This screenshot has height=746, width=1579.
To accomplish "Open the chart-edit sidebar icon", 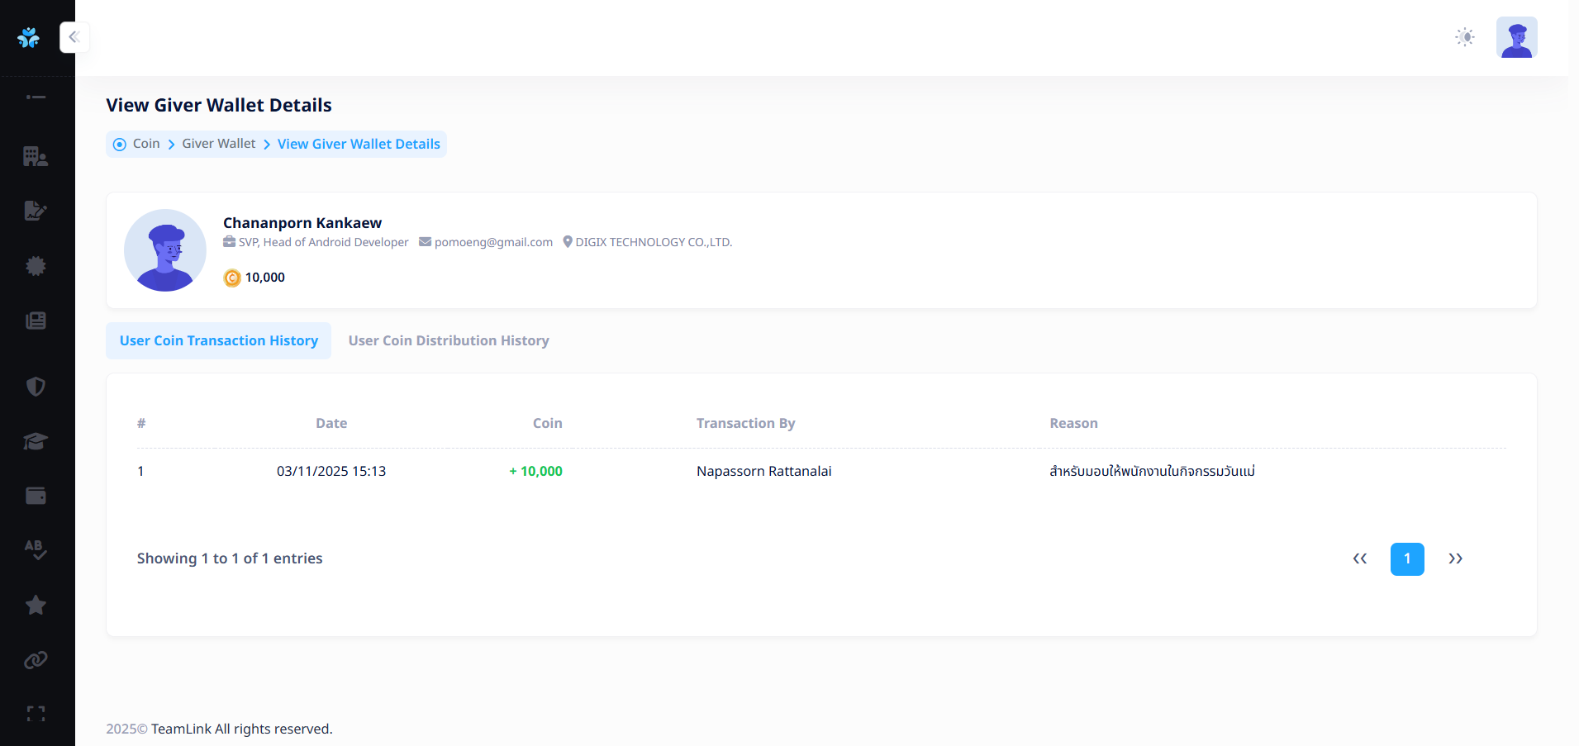I will tap(36, 211).
